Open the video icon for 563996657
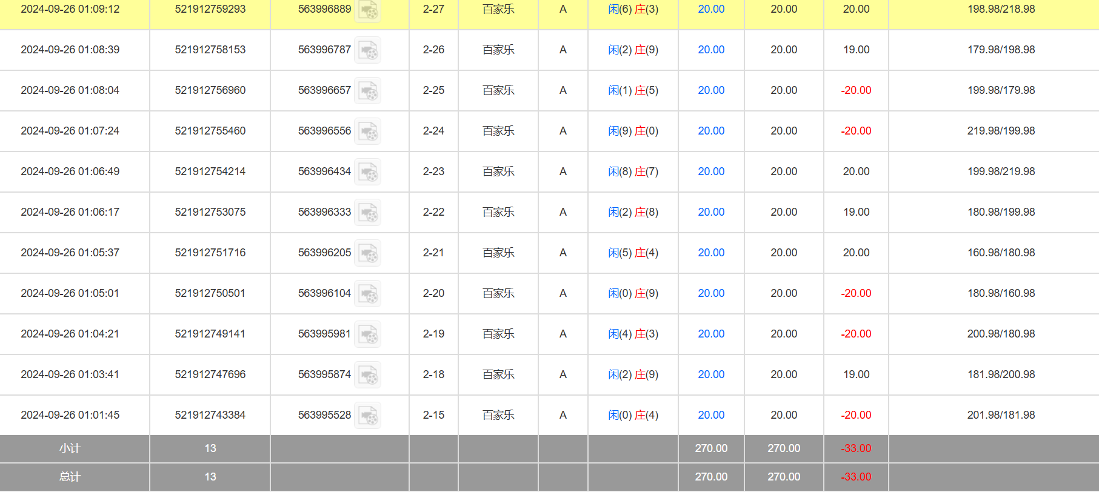This screenshot has width=1099, height=492. (367, 91)
